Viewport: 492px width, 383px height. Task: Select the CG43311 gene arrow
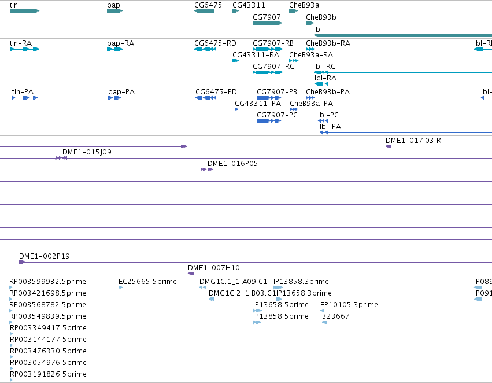(236, 11)
